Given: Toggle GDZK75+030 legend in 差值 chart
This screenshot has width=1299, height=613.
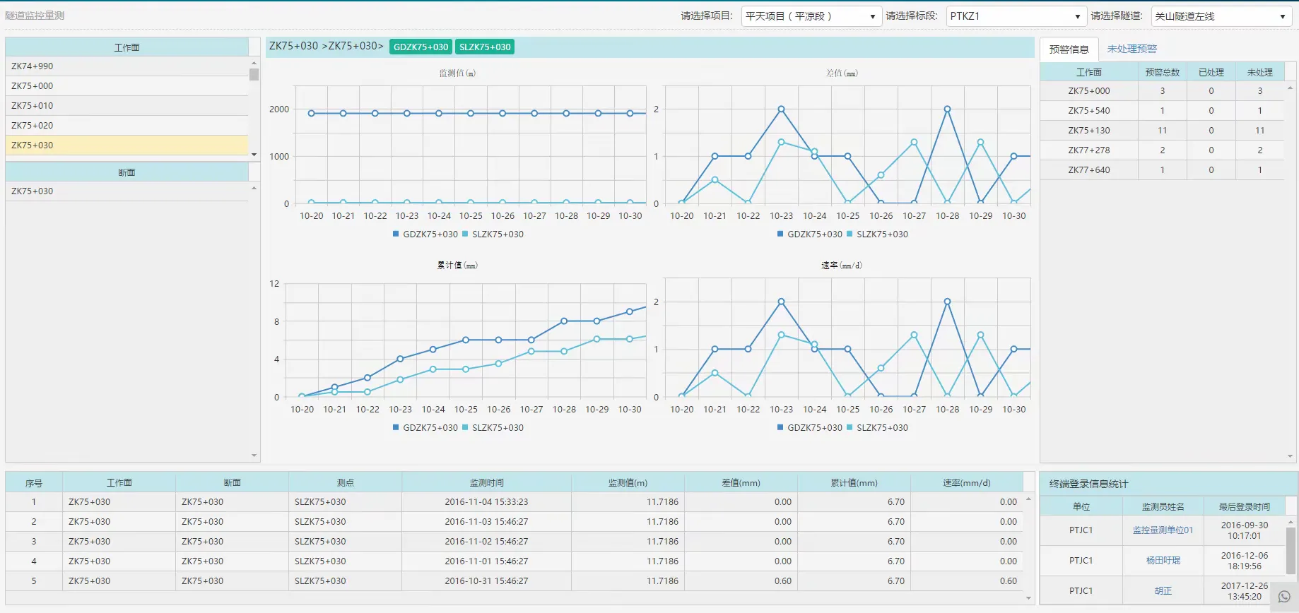Looking at the screenshot, I should click(x=809, y=234).
